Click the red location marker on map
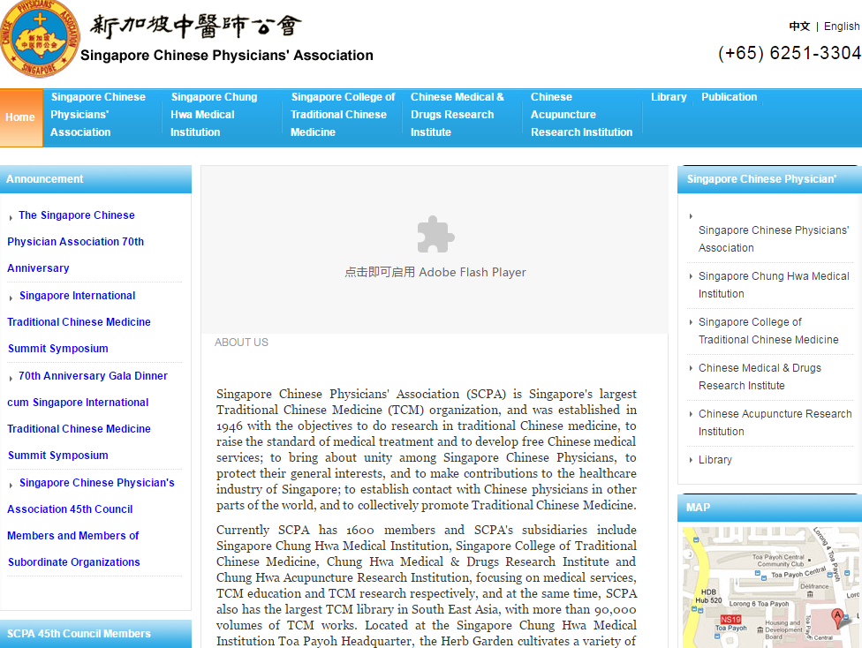862x648 pixels. [x=837, y=614]
